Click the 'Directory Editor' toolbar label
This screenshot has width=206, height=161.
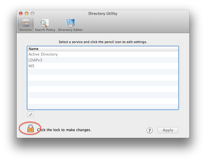point(70,30)
